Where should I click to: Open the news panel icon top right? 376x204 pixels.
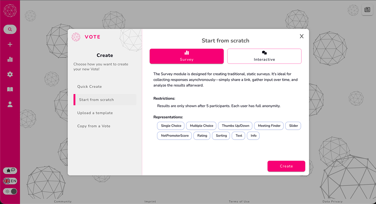pyautogui.click(x=367, y=10)
